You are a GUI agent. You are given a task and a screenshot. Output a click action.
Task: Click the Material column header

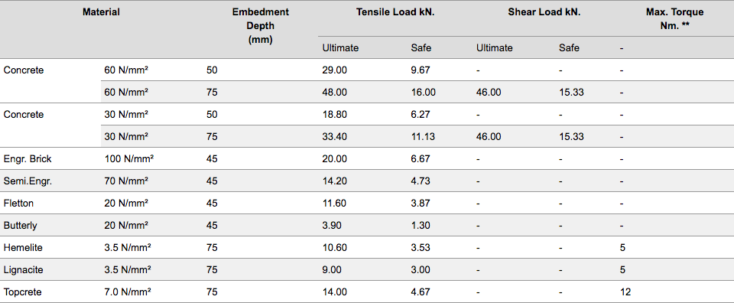click(x=101, y=12)
